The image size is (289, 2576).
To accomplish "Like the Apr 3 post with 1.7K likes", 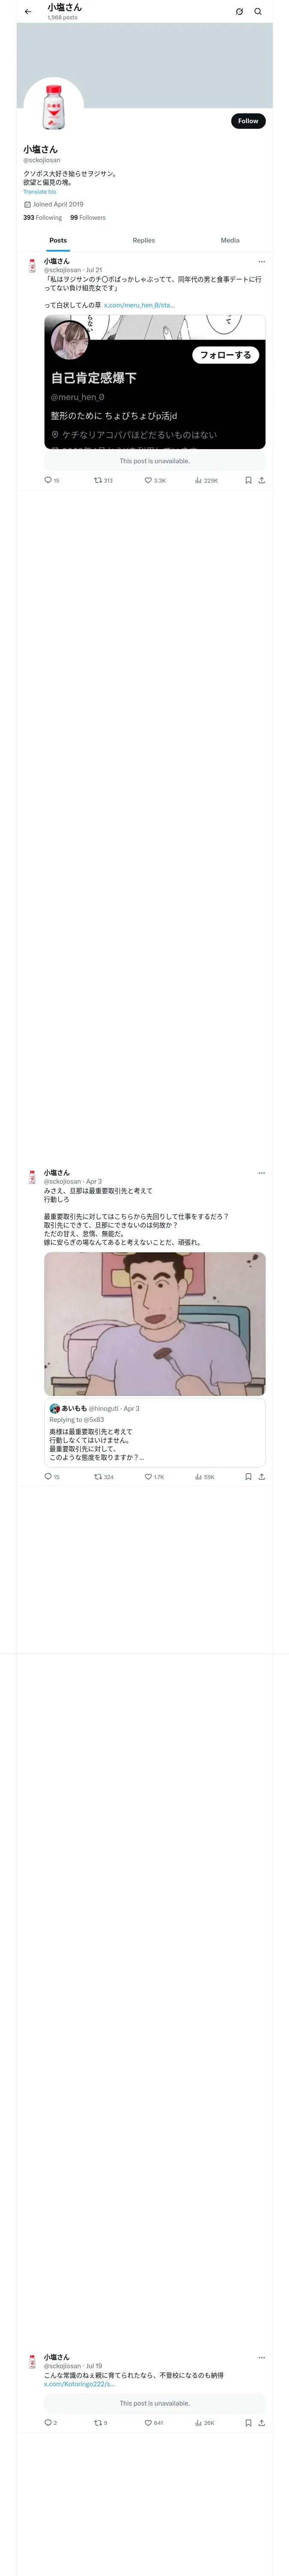I will 155,1476.
